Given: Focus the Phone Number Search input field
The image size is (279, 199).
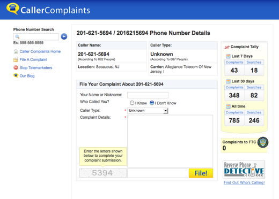Looking at the screenshot, I should click(x=36, y=36).
